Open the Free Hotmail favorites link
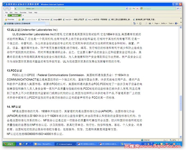Viewport: 186px width, 150px height. (x=44, y=19)
